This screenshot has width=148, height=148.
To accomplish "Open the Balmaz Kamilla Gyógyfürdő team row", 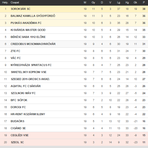I will tap(74, 16).
